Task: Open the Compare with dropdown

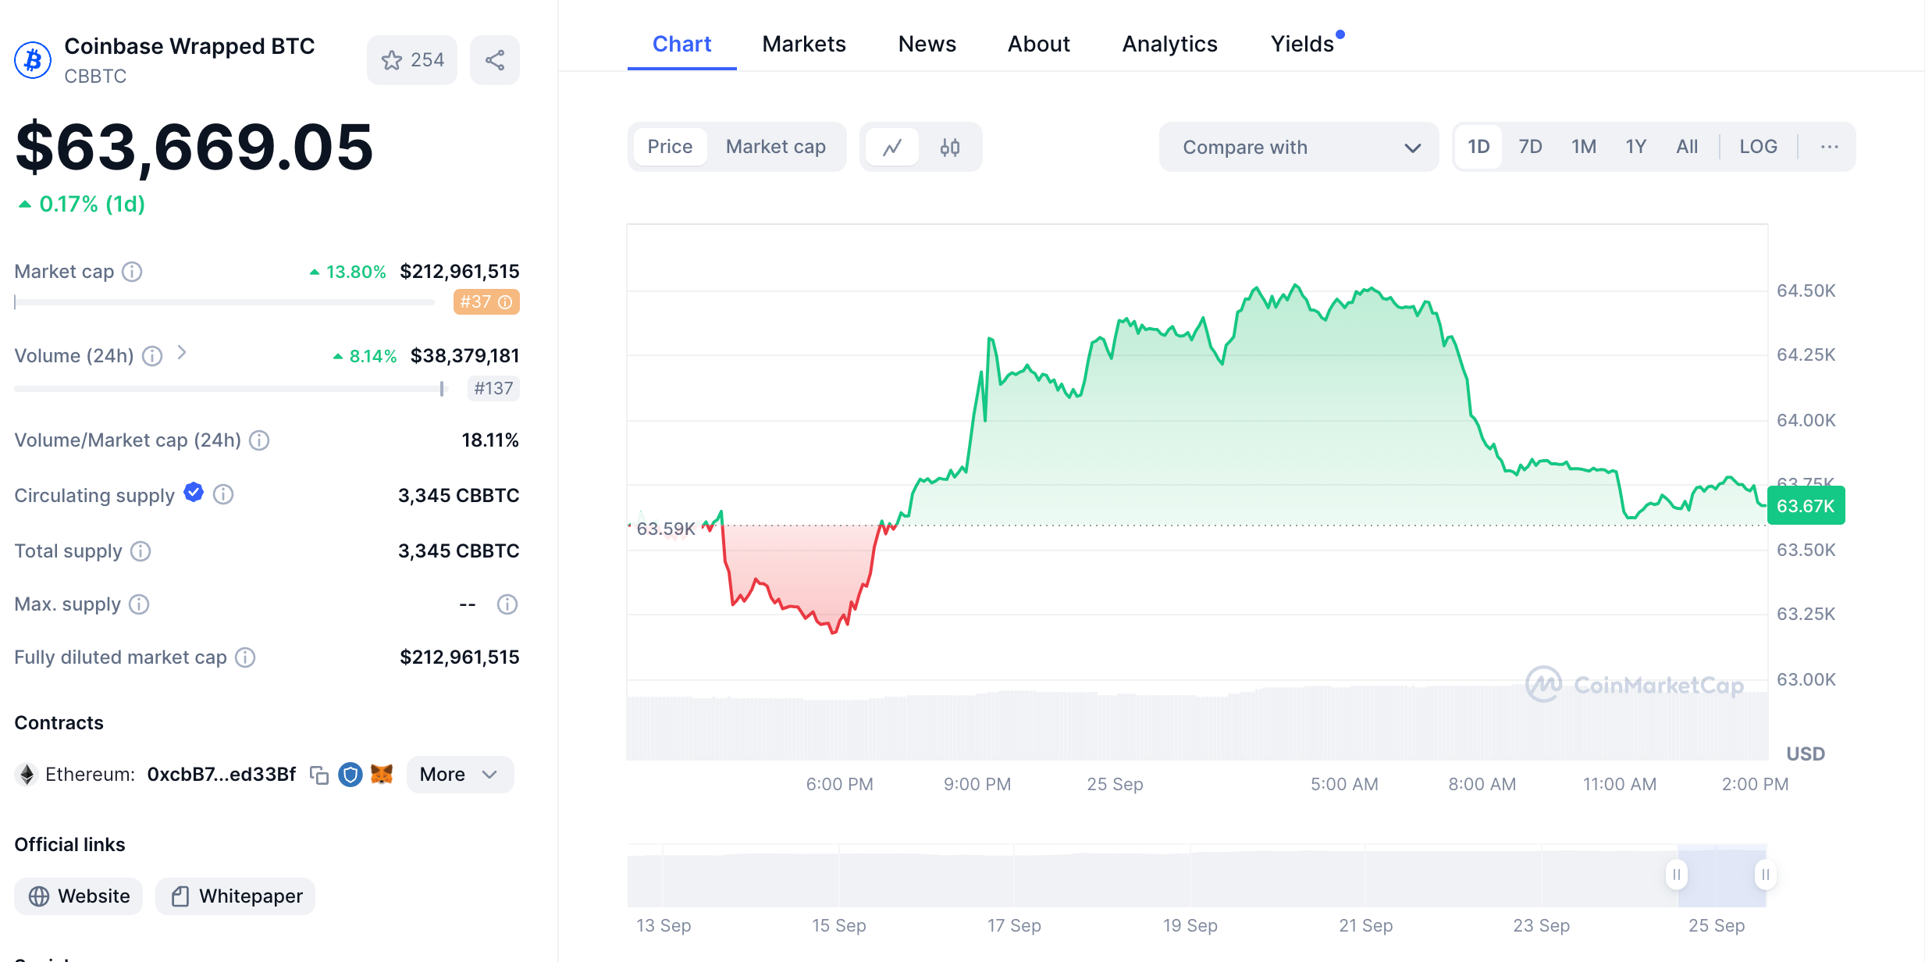Action: [1299, 147]
